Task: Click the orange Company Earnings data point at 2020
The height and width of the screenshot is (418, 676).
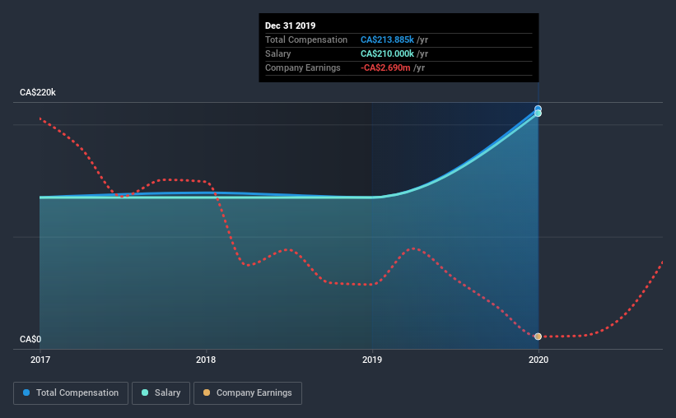Action: (x=538, y=336)
